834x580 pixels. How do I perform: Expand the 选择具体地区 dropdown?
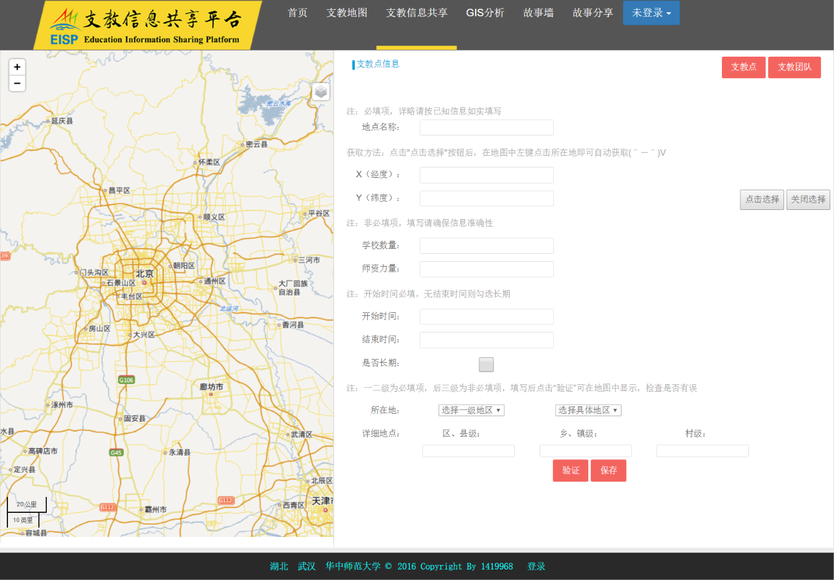pos(588,410)
